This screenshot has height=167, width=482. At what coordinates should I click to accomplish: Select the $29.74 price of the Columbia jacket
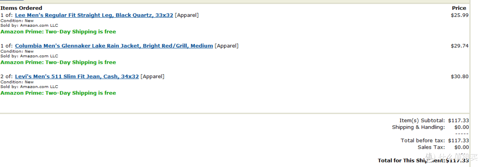[x=460, y=46]
